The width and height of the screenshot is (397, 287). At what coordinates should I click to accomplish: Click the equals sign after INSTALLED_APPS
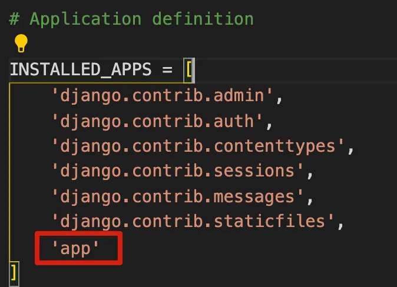pos(167,69)
